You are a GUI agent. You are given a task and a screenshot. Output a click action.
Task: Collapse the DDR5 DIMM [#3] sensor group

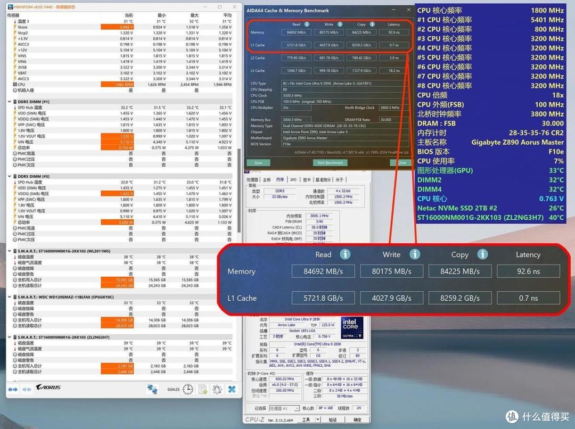10,176
